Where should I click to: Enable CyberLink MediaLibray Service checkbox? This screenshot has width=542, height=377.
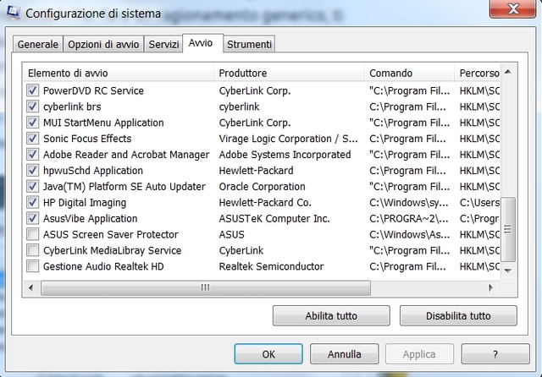(33, 250)
